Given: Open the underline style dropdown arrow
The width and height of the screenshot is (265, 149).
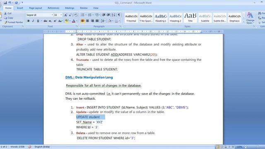Looking at the screenshot, I should pyautogui.click(x=41, y=21).
